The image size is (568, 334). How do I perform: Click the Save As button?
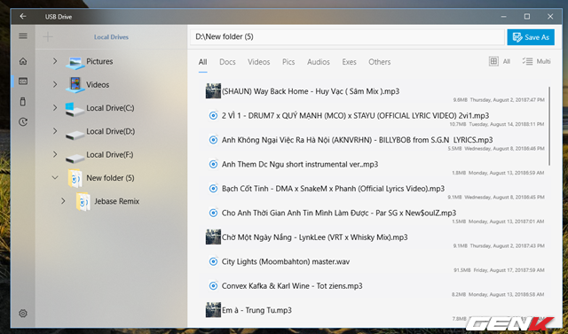(x=531, y=37)
